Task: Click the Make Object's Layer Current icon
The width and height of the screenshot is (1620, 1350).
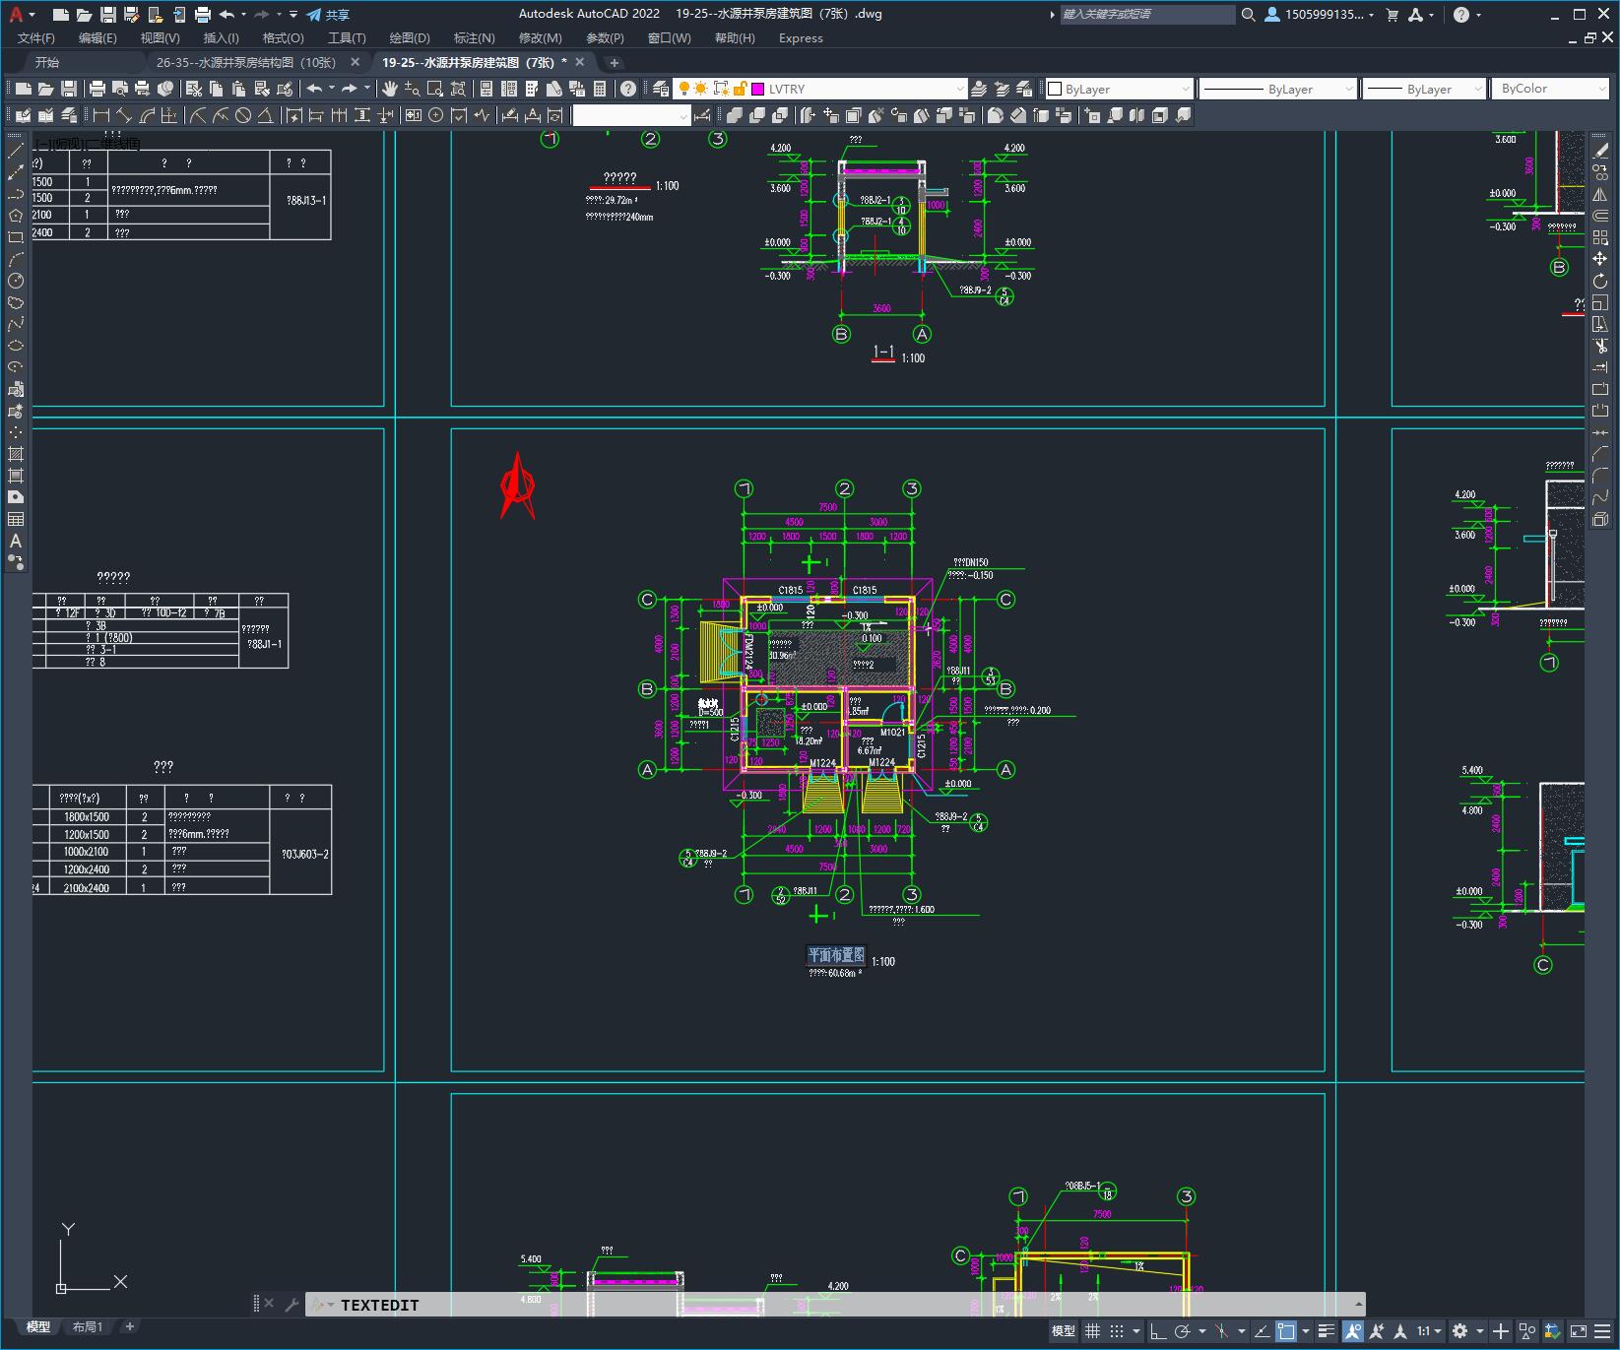Action: pyautogui.click(x=979, y=89)
